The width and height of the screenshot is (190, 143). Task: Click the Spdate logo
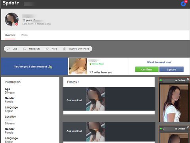[x=11, y=3]
